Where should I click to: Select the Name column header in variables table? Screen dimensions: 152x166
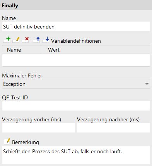pos(22,50)
